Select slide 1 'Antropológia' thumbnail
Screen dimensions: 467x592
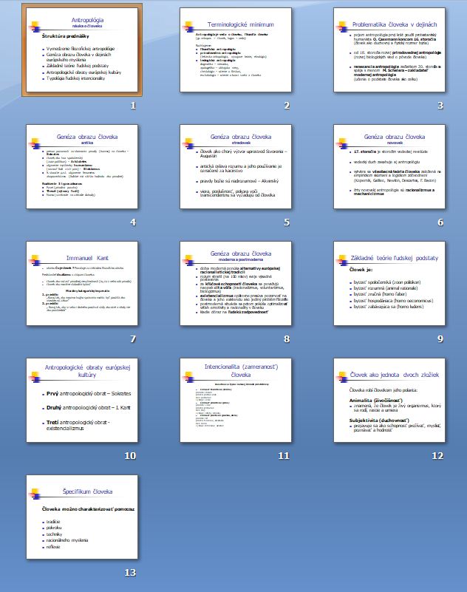tap(82, 50)
